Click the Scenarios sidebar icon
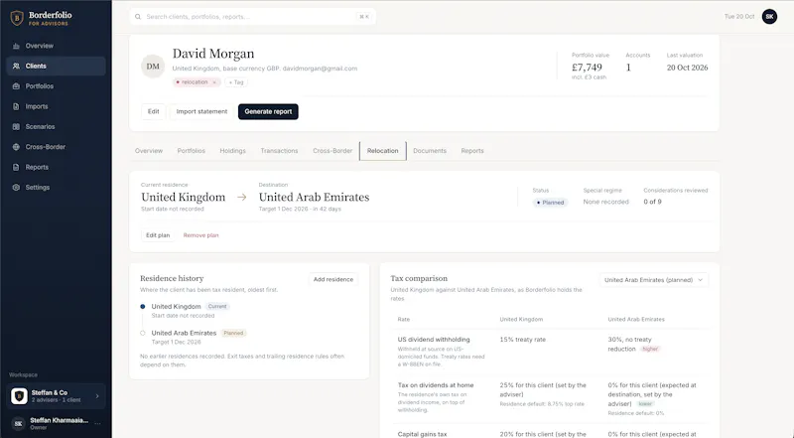 (16, 127)
